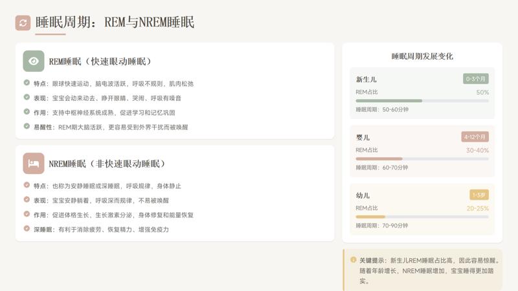Click the check icon next to NREM 深睡眠
518x291 pixels.
[27, 229]
